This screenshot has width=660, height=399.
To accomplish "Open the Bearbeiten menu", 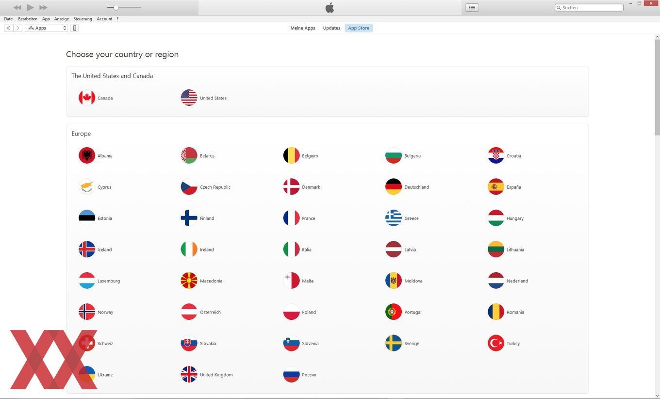I will (28, 19).
